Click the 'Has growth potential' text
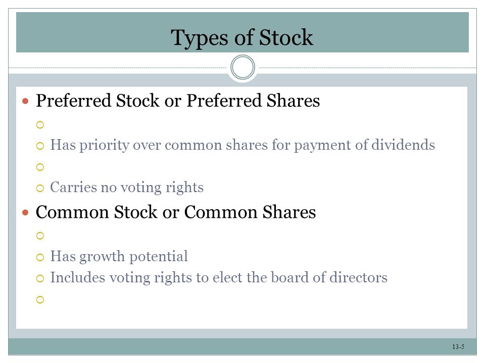485x363 pixels. click(119, 257)
